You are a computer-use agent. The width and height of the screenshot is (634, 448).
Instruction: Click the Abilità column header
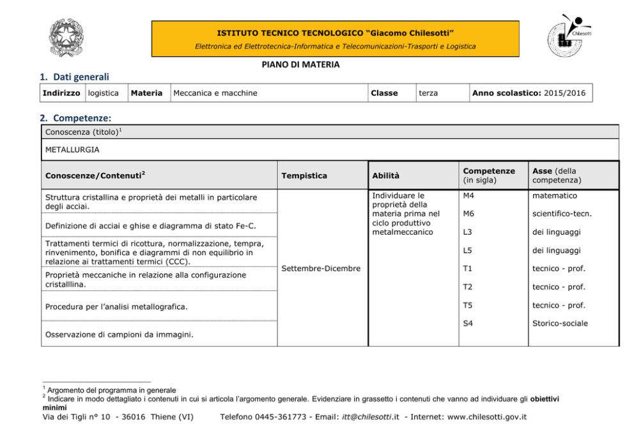(x=389, y=175)
